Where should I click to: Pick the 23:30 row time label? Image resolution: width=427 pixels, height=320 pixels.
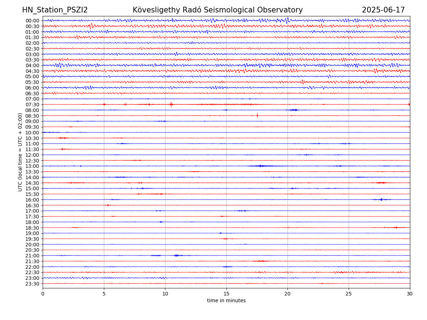pos(32,284)
